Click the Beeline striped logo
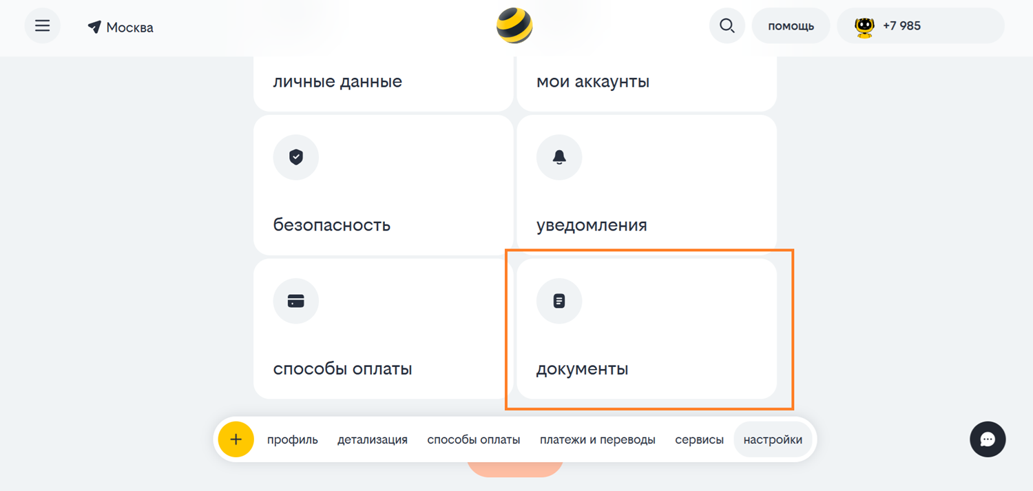Viewport: 1033px width, 491px height. 514,26
